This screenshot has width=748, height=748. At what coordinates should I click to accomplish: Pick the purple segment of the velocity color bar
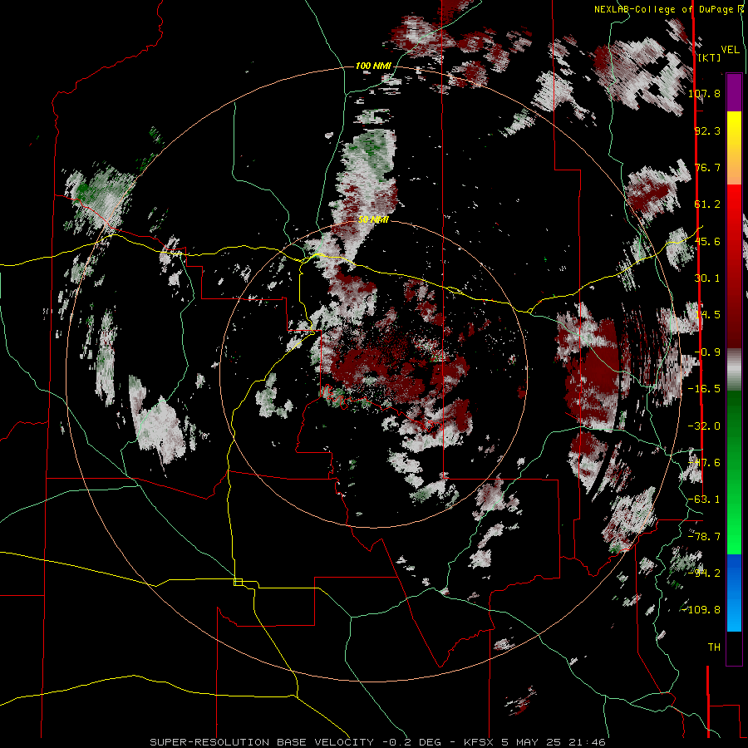tap(734, 92)
